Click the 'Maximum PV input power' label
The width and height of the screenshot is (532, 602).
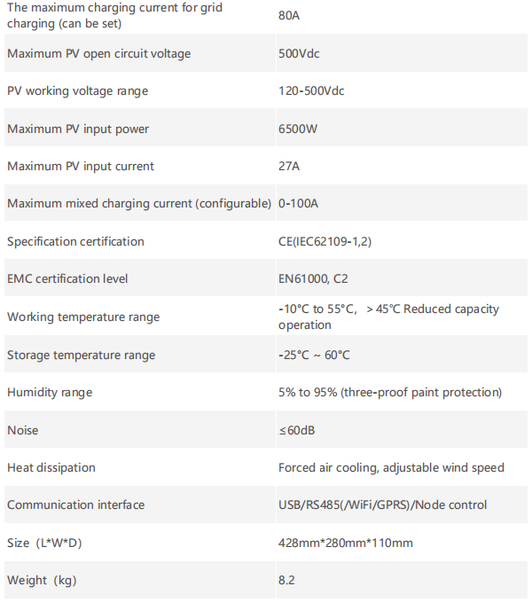(x=78, y=129)
